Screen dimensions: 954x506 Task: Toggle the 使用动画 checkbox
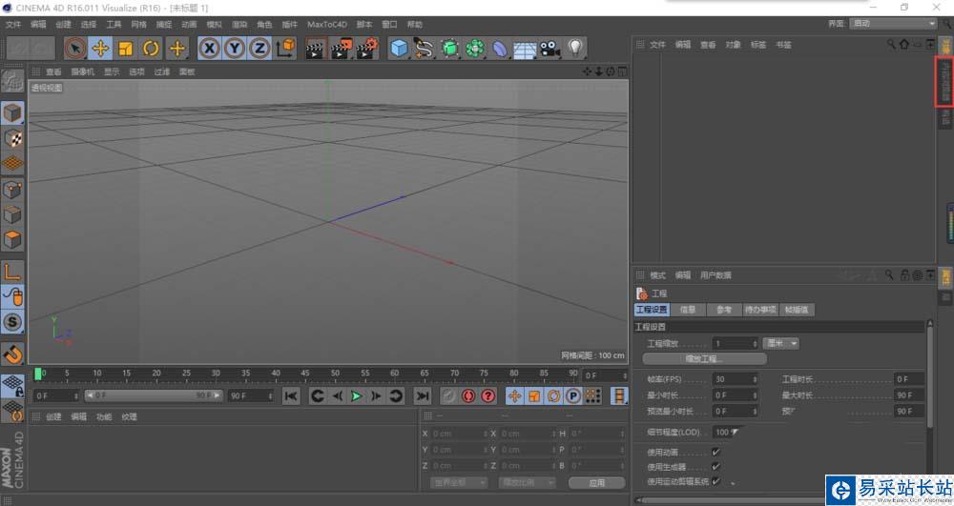[x=716, y=453]
